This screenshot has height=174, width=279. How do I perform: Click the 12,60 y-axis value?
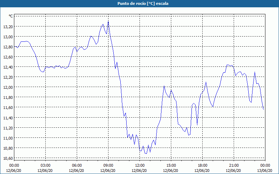click(8, 57)
